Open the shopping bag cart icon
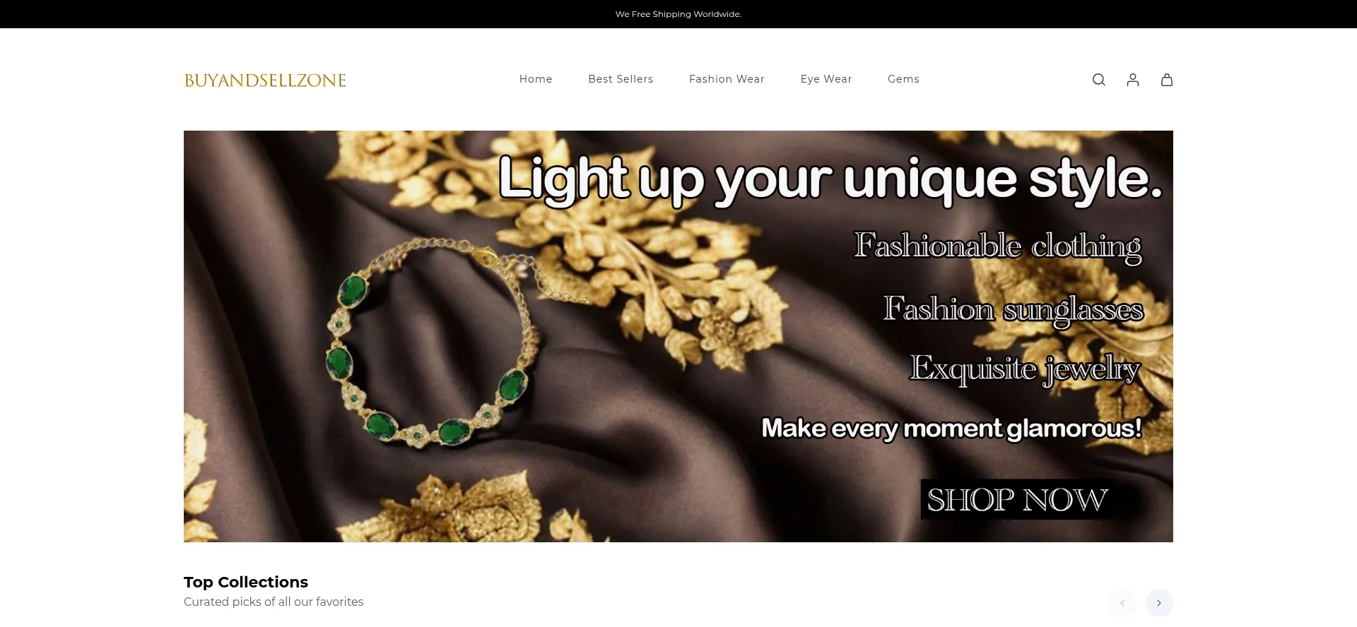Viewport: 1357px width, 627px height. pyautogui.click(x=1167, y=80)
